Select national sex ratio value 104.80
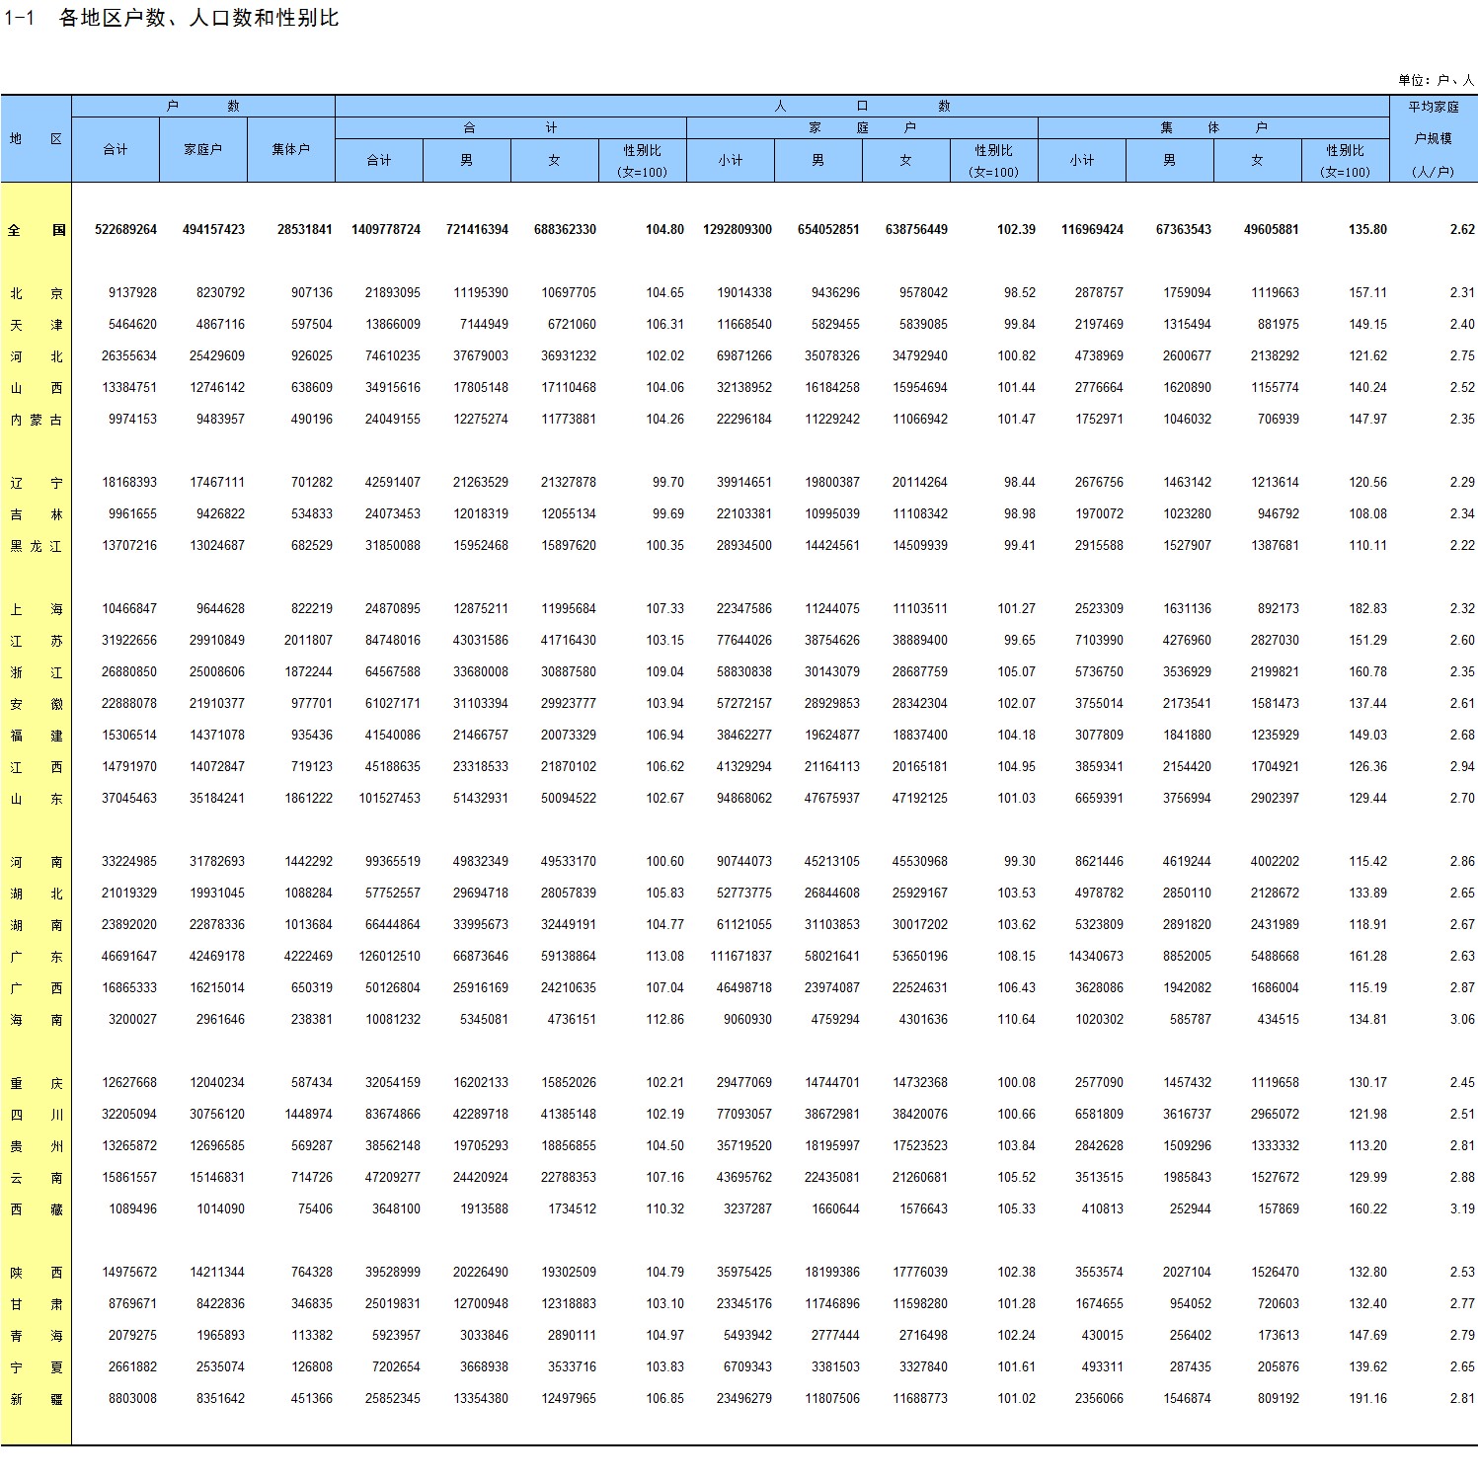This screenshot has width=1478, height=1478. (664, 230)
